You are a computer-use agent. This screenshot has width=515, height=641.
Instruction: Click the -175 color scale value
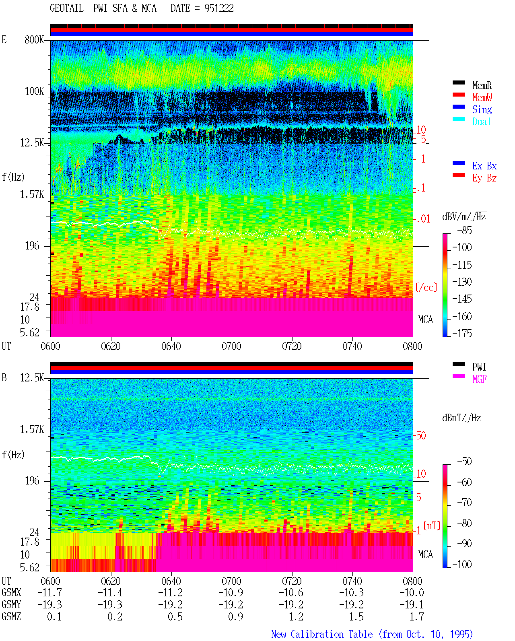(462, 333)
